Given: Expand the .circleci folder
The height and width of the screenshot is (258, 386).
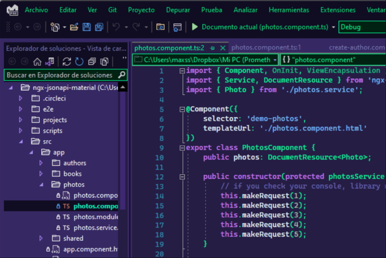Looking at the screenshot, I should pyautogui.click(x=21, y=98).
